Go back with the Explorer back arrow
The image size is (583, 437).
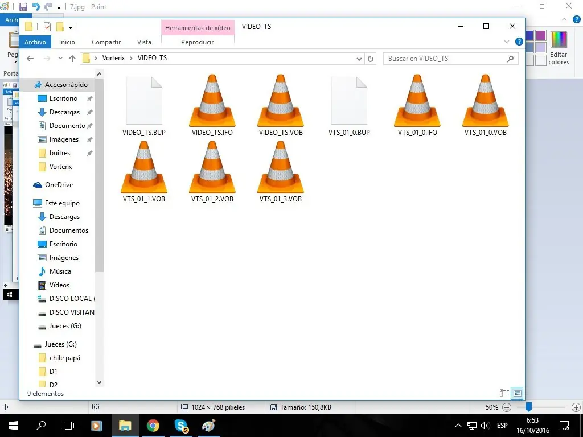coord(31,59)
